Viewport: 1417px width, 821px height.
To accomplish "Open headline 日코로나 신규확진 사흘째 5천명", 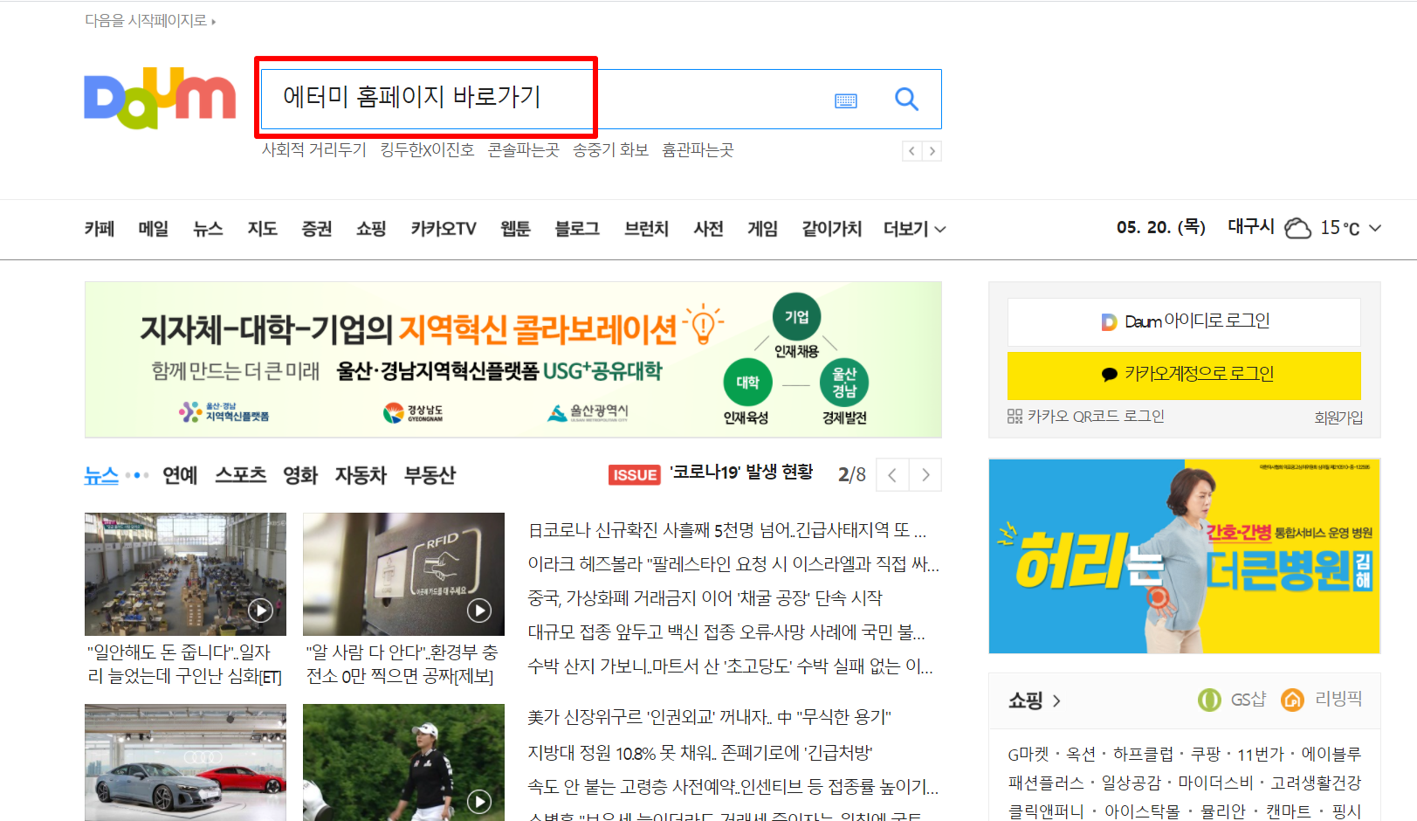I will (x=727, y=530).
